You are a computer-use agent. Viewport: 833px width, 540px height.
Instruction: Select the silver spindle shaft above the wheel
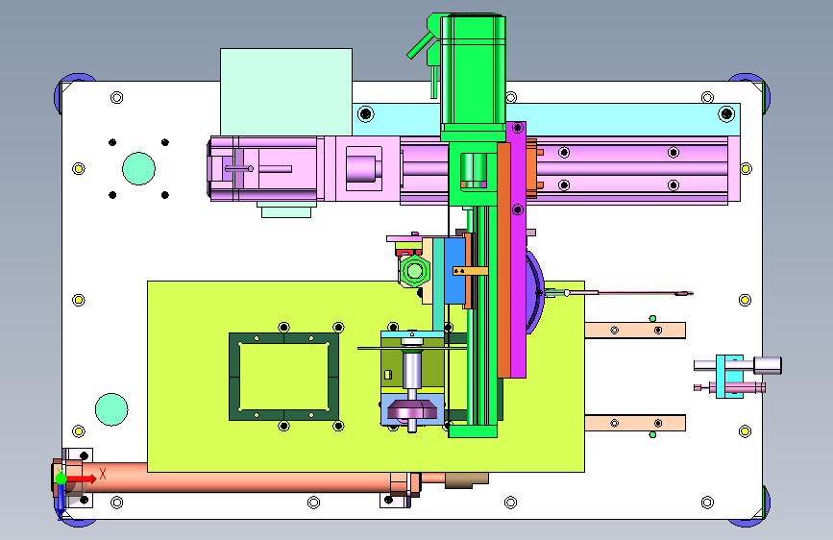point(412,369)
